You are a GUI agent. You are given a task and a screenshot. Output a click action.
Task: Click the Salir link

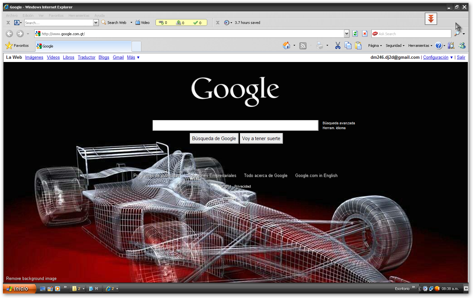click(461, 57)
